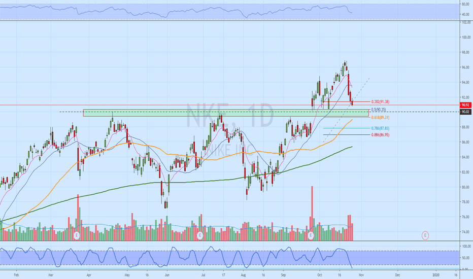This screenshot has width=473, height=279.
Task: Click the 86.00 price axis label
Action: [x=465, y=142]
